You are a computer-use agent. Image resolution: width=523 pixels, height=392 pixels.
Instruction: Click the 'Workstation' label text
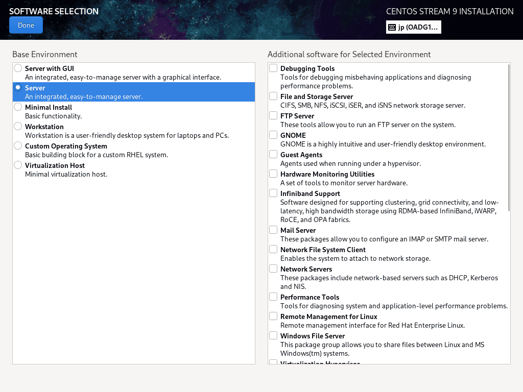pyautogui.click(x=44, y=127)
